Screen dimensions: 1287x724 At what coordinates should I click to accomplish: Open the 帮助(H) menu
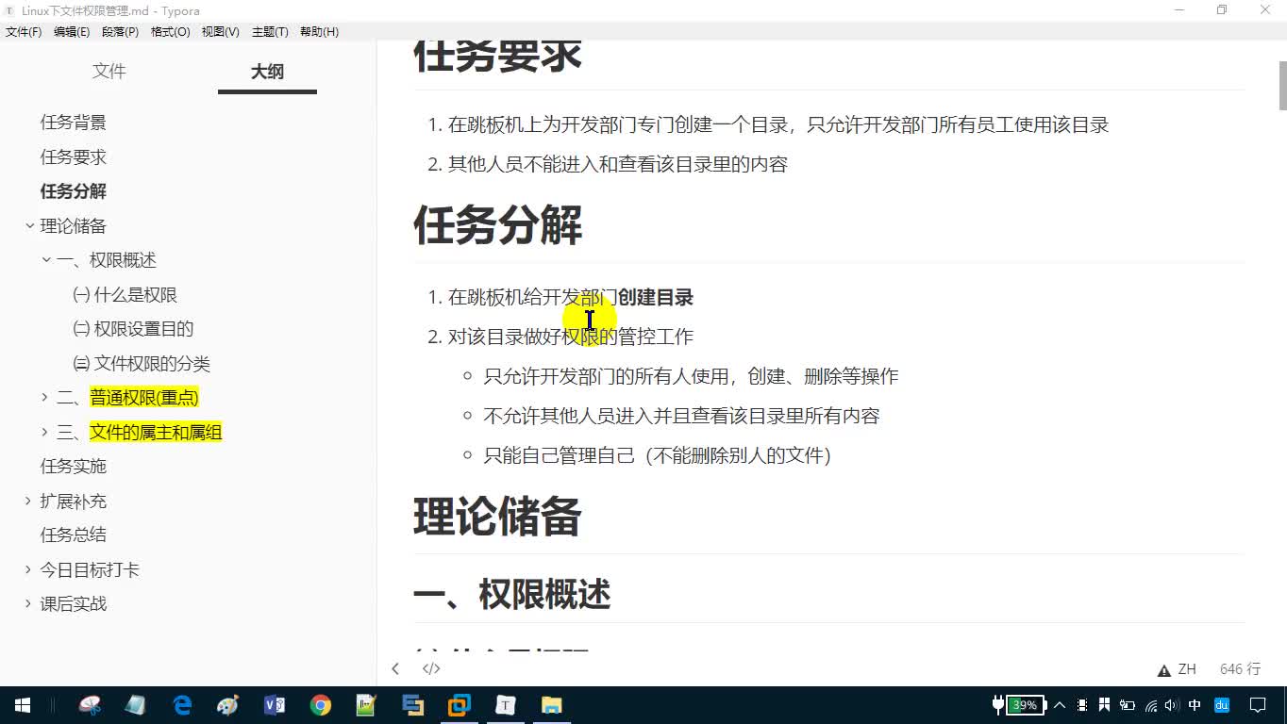pyautogui.click(x=319, y=32)
